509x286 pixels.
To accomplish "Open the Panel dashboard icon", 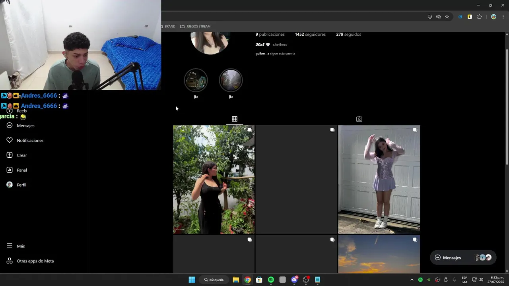I will click(x=10, y=170).
